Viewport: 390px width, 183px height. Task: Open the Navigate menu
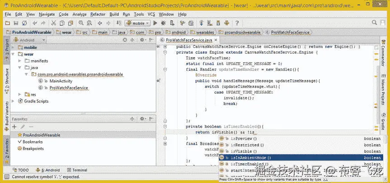47,14
